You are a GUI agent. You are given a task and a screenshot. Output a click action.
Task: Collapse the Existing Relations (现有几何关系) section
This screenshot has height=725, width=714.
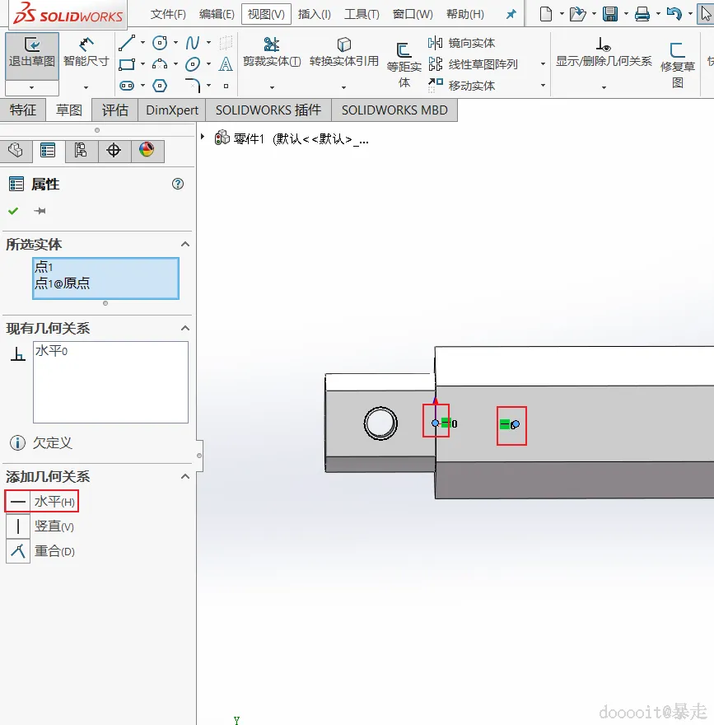185,328
